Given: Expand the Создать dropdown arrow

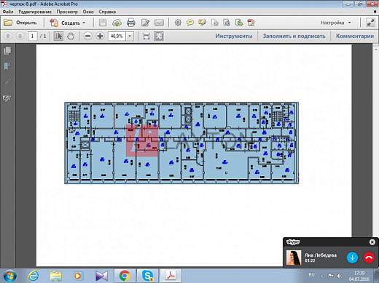Looking at the screenshot, I should click(84, 23).
